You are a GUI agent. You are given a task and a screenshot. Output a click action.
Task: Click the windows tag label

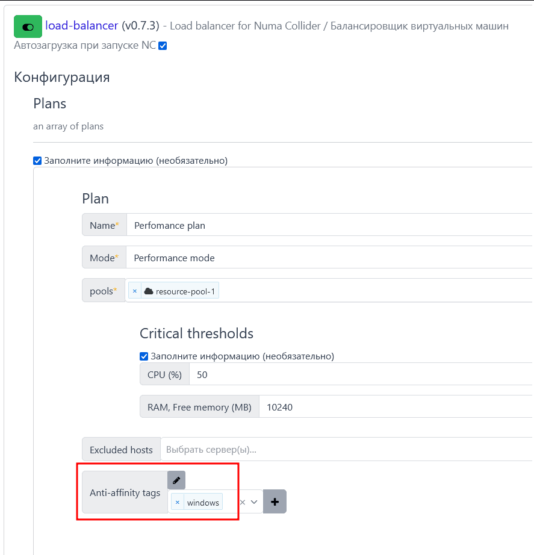click(x=203, y=502)
